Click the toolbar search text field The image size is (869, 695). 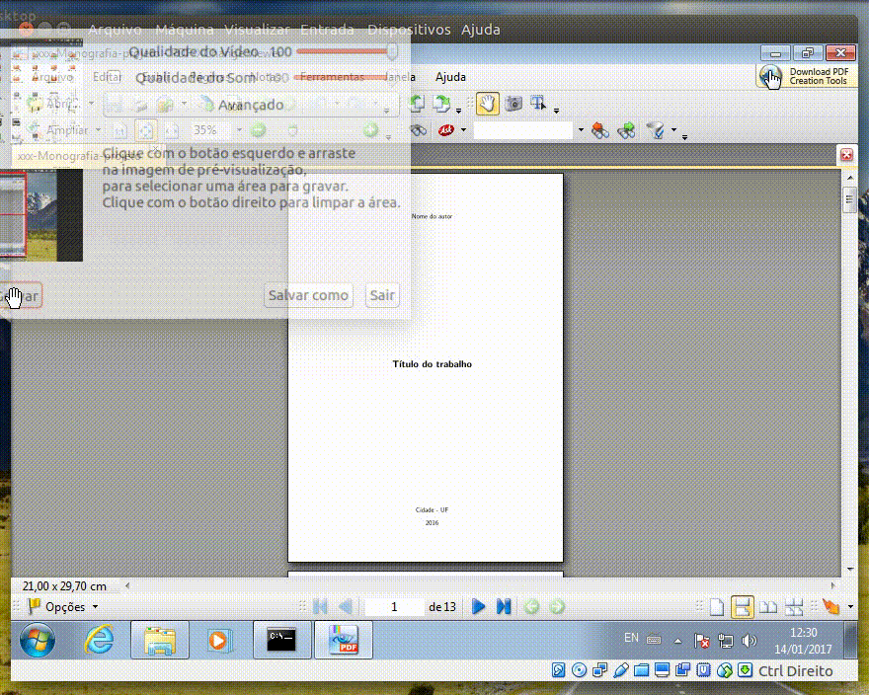pyautogui.click(x=522, y=130)
